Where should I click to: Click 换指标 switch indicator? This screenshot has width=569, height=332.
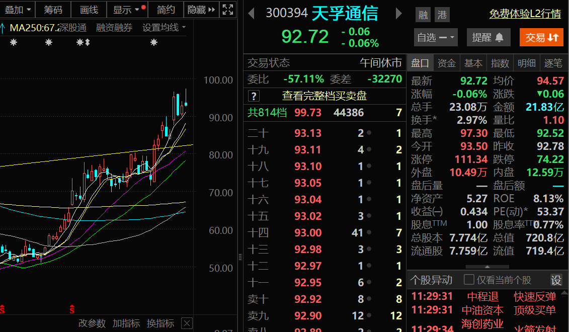pyautogui.click(x=160, y=323)
